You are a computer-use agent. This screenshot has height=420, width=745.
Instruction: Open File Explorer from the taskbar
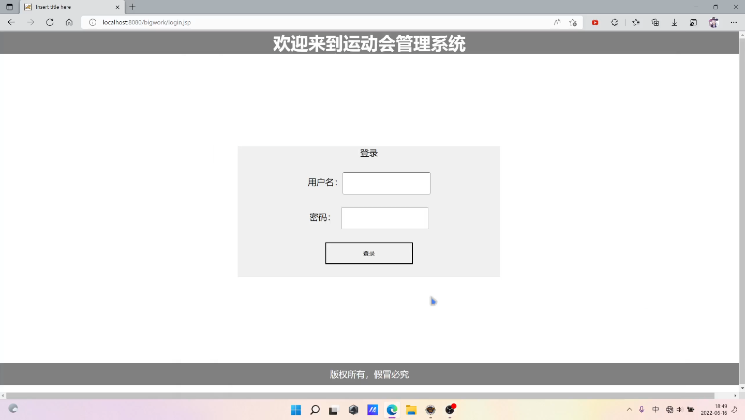coord(411,410)
